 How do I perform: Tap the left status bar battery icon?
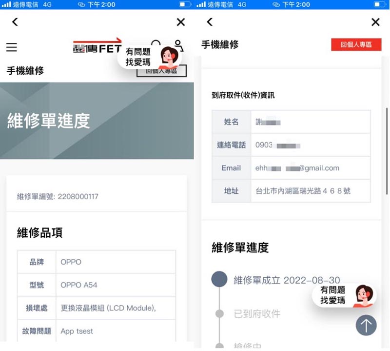coord(185,4)
